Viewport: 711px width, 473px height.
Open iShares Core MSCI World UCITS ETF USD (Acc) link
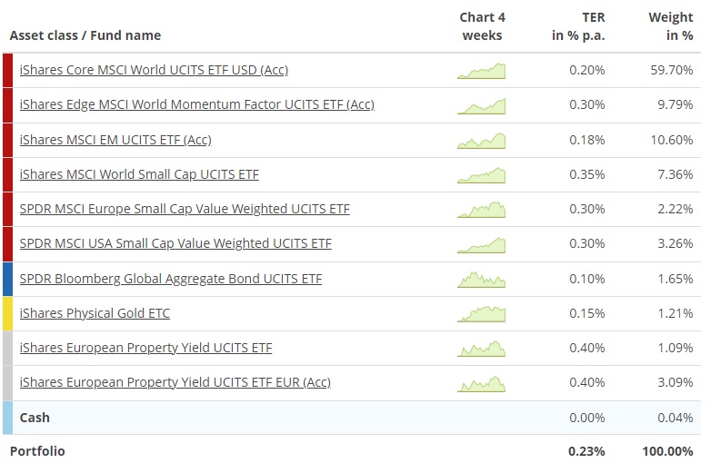pyautogui.click(x=154, y=70)
